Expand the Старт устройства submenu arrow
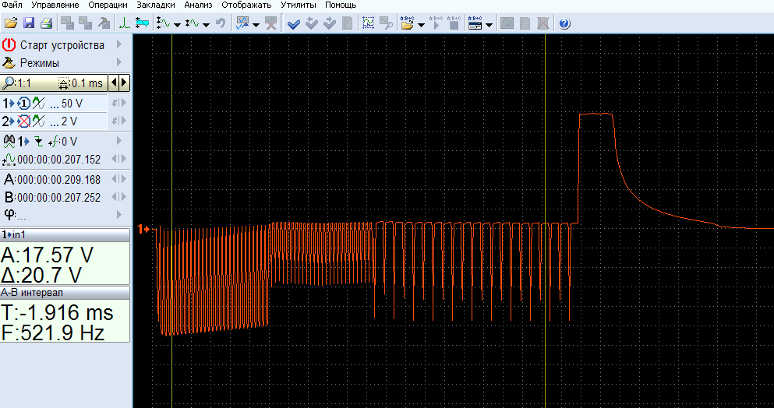Image resolution: width=774 pixels, height=408 pixels. pyautogui.click(x=119, y=44)
